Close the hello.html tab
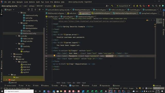The image size is (165, 93). (x=77, y=13)
